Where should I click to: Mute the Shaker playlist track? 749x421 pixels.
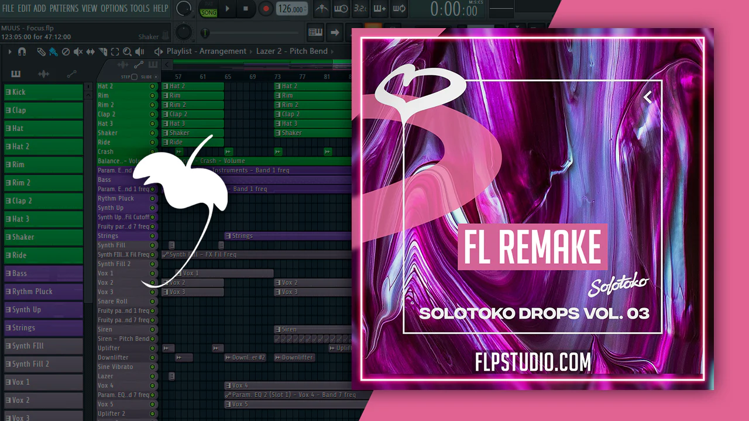pyautogui.click(x=153, y=133)
